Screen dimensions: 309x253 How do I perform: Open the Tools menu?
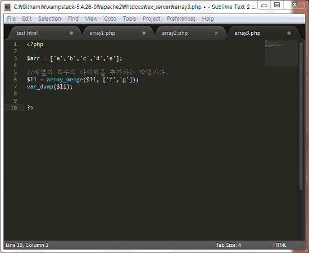click(129, 19)
